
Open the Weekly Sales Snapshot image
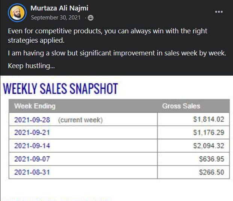coord(116,138)
